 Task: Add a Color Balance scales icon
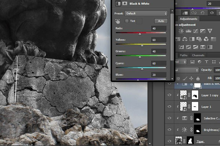point(185,39)
